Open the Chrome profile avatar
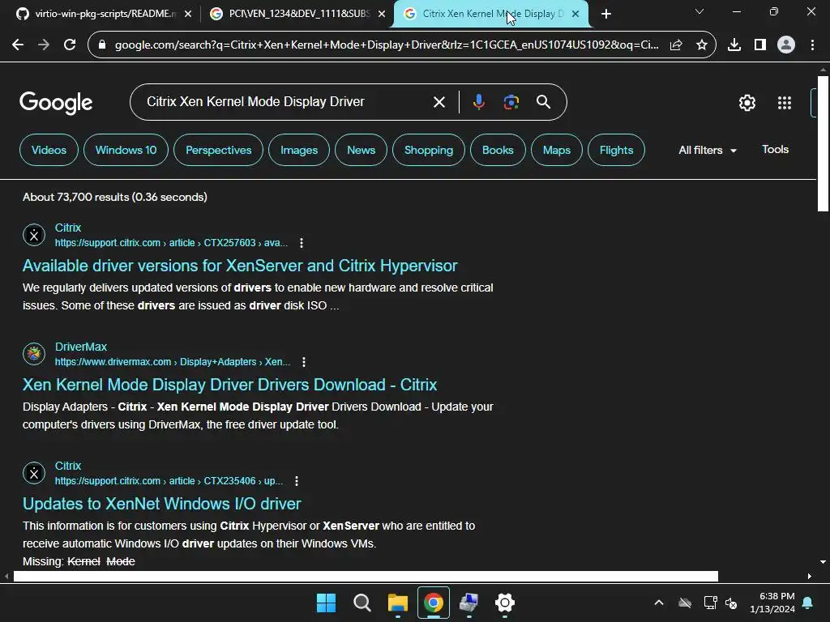 coord(786,45)
